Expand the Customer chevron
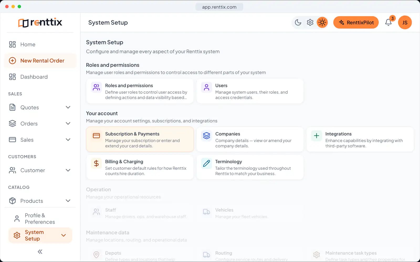This screenshot has width=420, height=262. pyautogui.click(x=68, y=170)
